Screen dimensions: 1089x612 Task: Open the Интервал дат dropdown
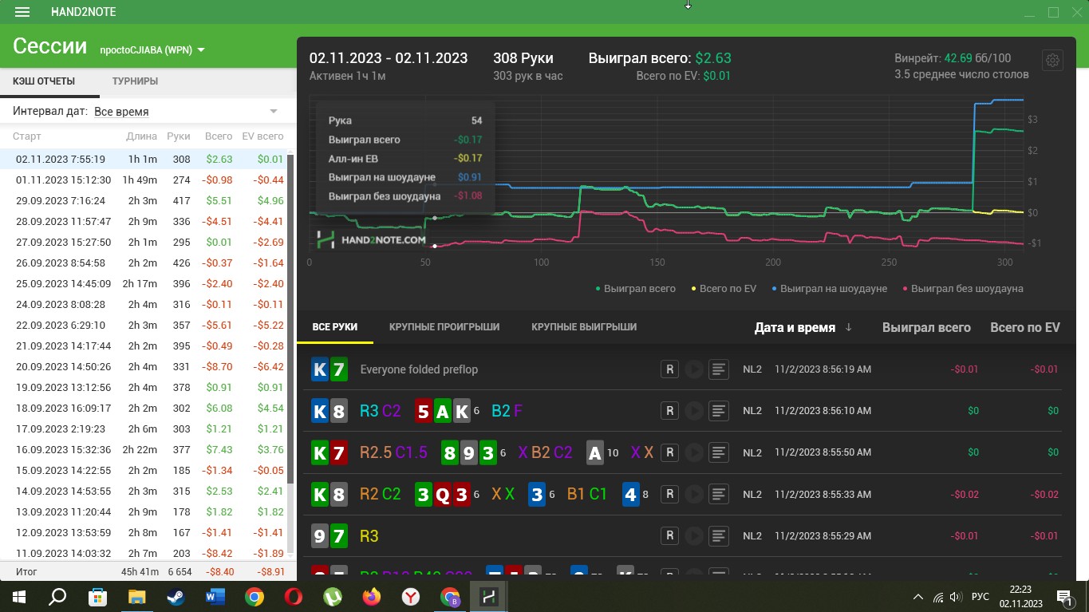(x=186, y=112)
